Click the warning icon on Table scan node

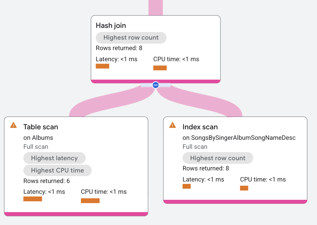coord(13,125)
